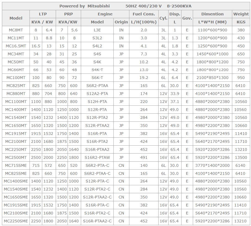Click the 13500 weight cell
The width and height of the screenshot is (251, 226).
[241, 158]
